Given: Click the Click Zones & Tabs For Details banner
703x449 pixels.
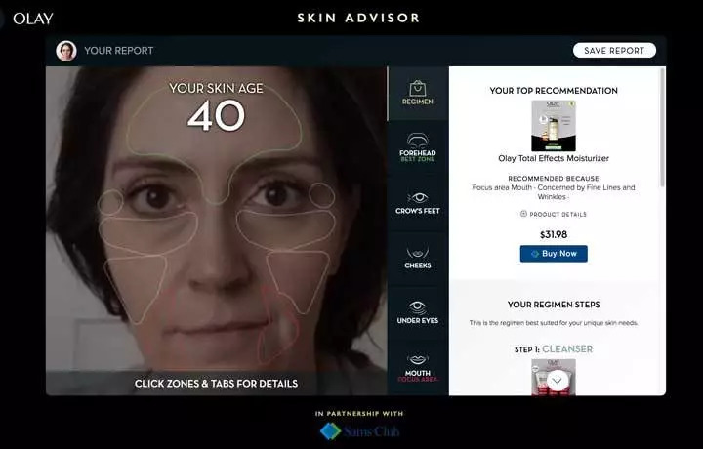Looking at the screenshot, I should [x=216, y=384].
